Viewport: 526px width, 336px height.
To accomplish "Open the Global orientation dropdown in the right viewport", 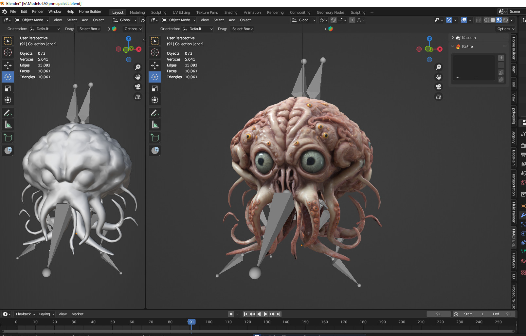I will 304,20.
